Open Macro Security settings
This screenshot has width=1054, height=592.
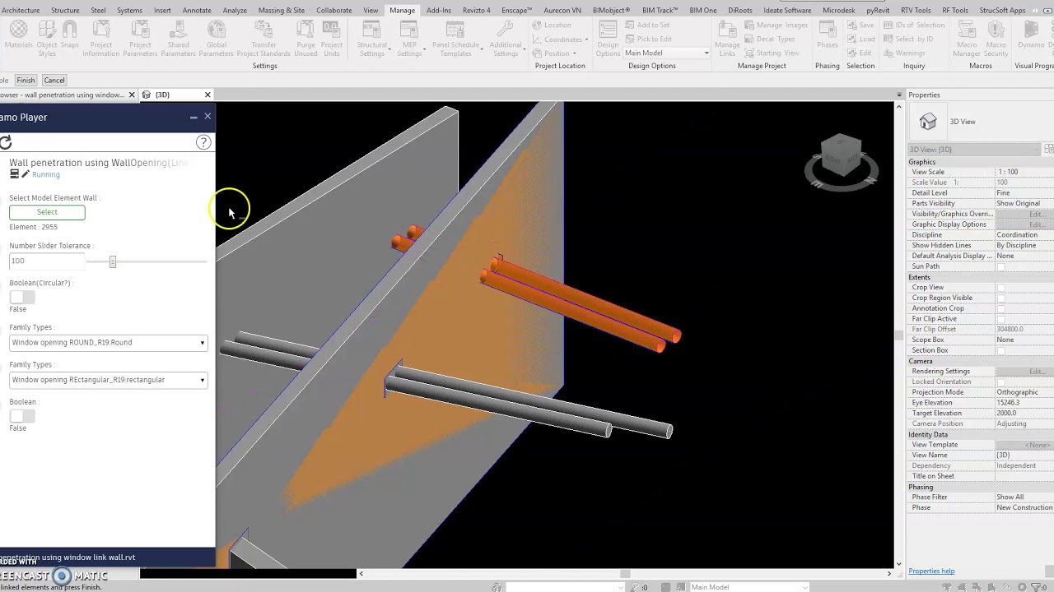click(x=996, y=39)
